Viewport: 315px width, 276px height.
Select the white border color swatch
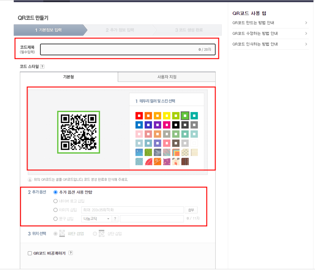(x=194, y=143)
